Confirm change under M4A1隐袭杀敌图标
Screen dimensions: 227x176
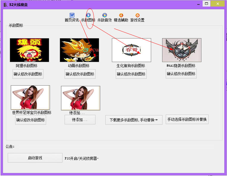181,74
